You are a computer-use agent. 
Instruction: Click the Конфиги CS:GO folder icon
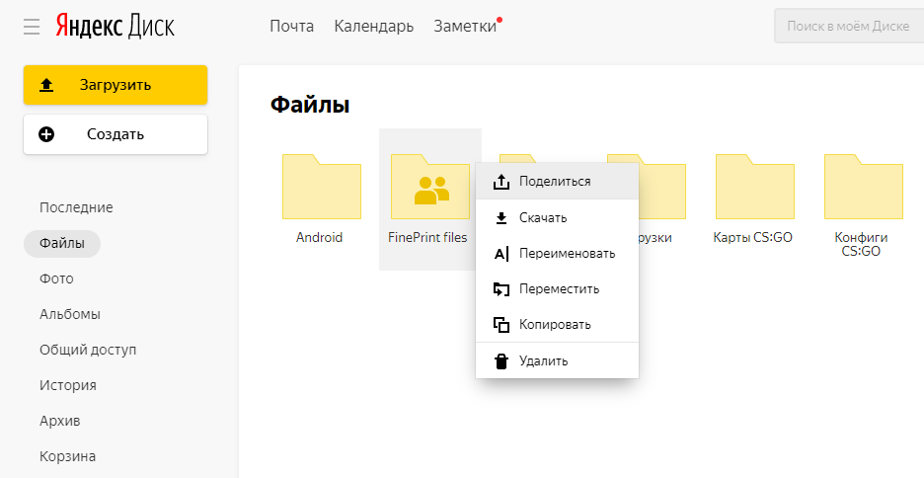pyautogui.click(x=864, y=187)
